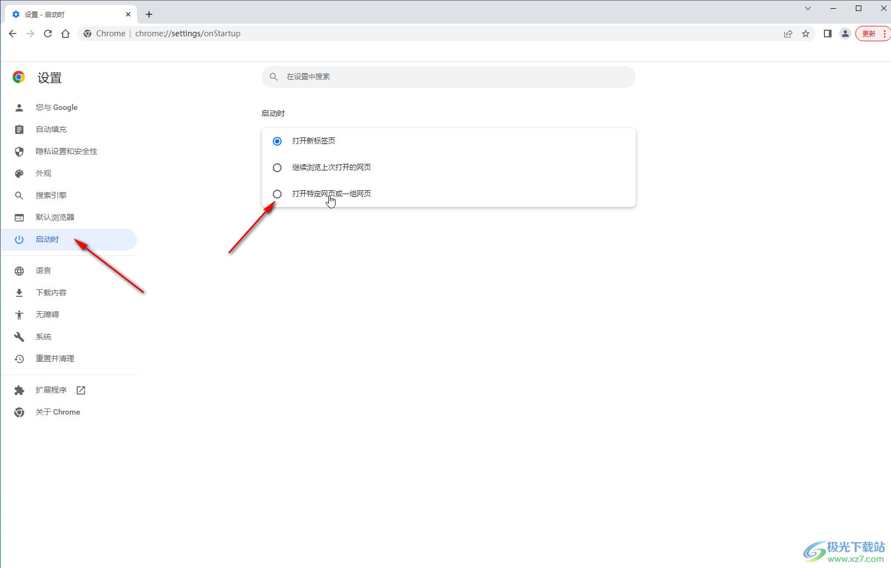Open 启动时 startup section

click(x=69, y=240)
